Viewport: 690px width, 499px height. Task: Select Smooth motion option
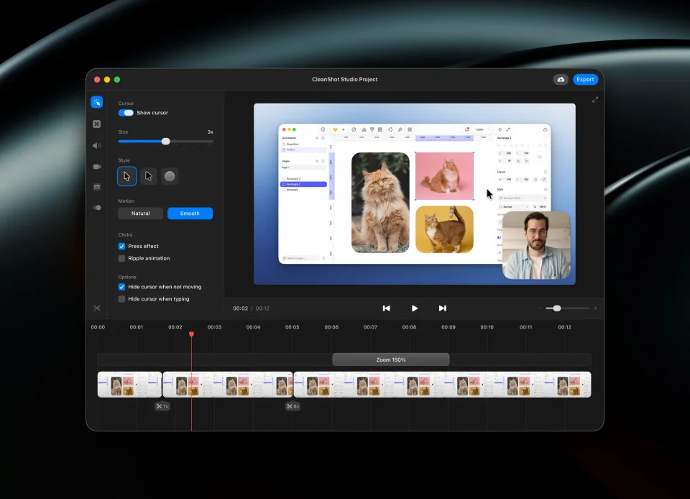[x=190, y=214]
